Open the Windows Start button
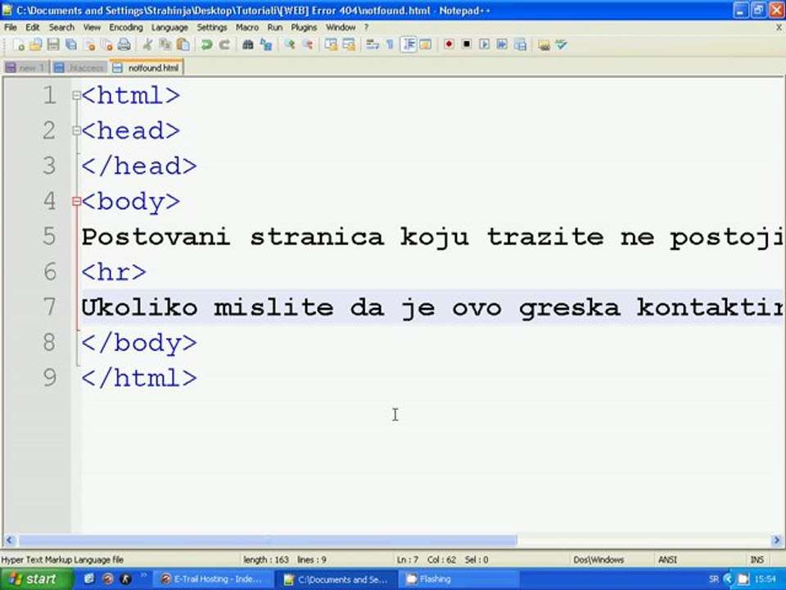The image size is (786, 590). click(x=35, y=579)
